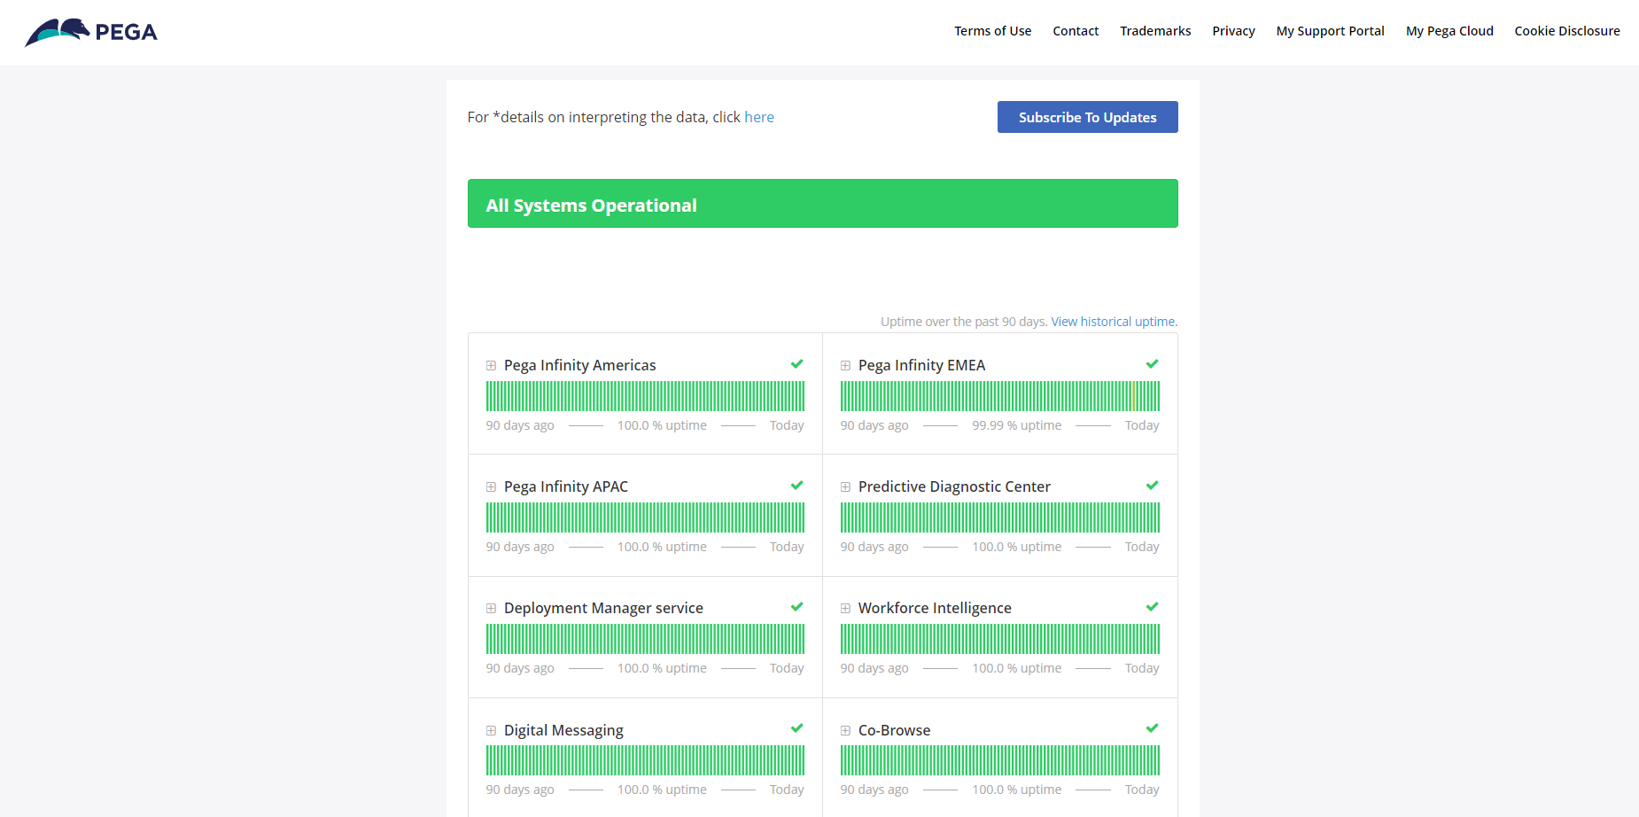Click Subscribe To Updates button
The width and height of the screenshot is (1639, 817).
point(1087,117)
